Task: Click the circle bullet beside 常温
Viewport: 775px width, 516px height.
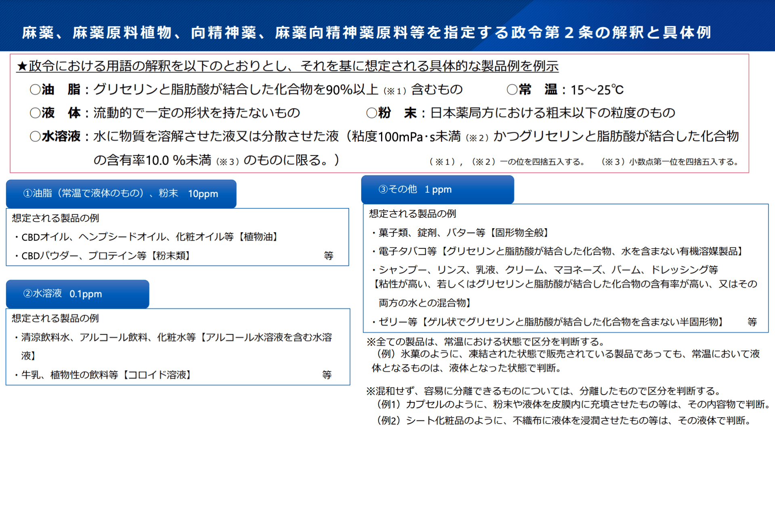Action: [x=512, y=89]
